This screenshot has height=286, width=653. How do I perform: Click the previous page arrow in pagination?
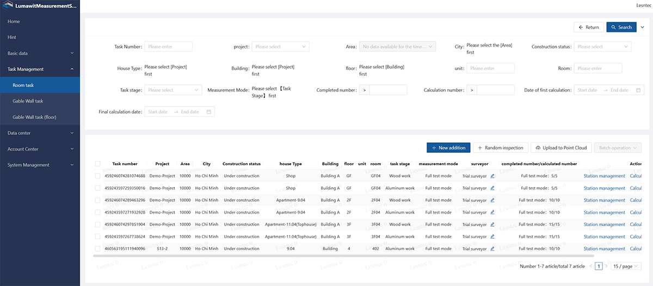coord(590,266)
